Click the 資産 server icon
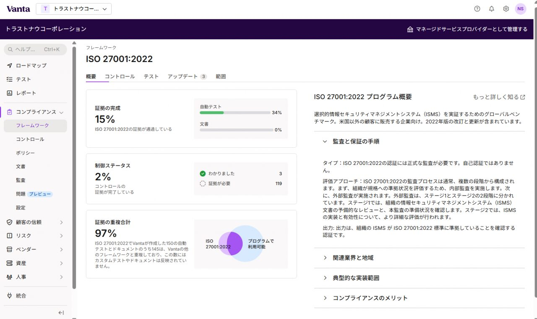Screen dimensions: 537x319 tap(10, 263)
